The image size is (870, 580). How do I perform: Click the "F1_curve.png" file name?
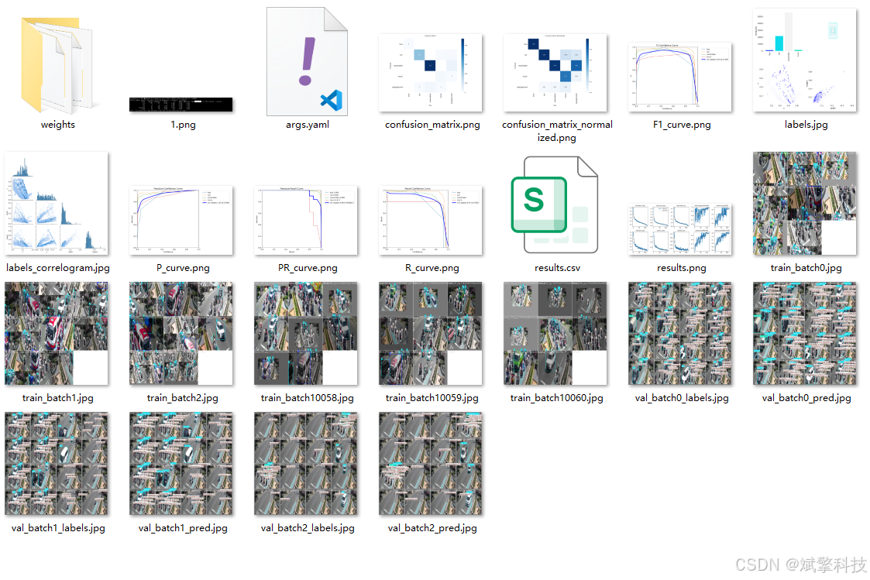[x=682, y=125]
